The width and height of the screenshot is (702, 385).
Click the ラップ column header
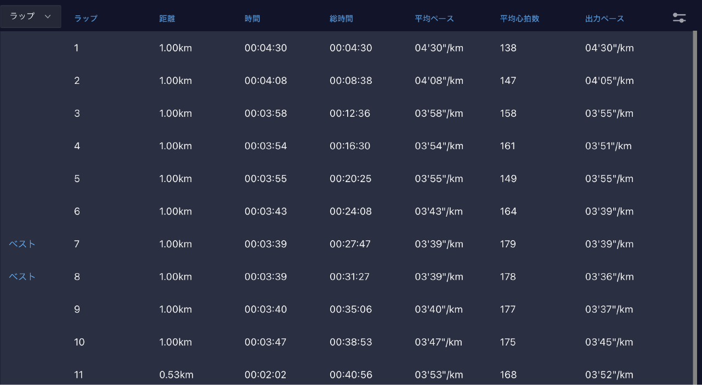click(86, 19)
